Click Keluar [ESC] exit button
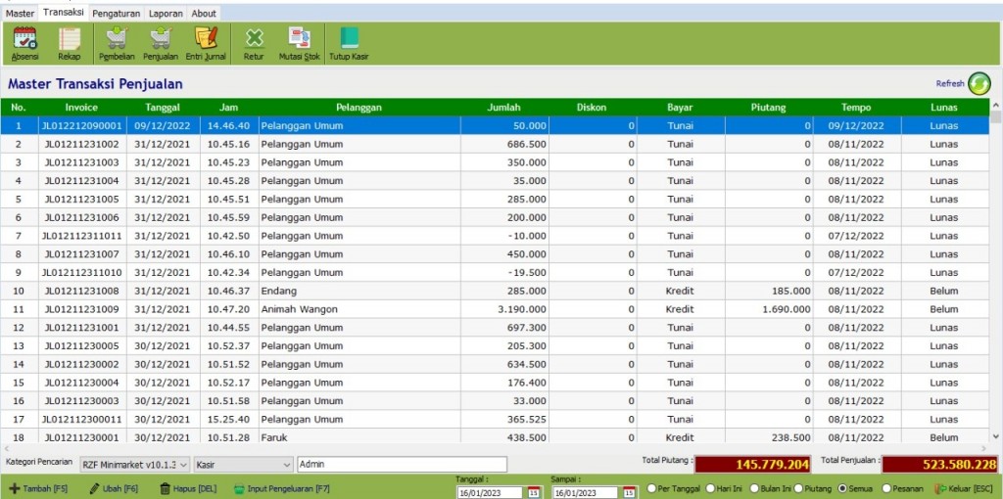Image resolution: width=1003 pixels, height=499 pixels. tap(964, 489)
